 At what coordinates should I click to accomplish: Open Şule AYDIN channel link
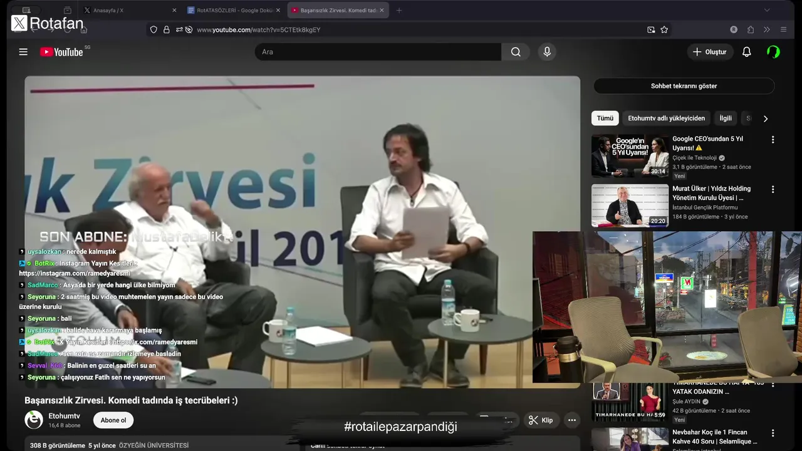click(686, 402)
